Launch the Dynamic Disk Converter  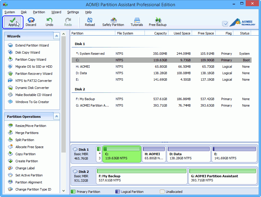click(32, 88)
